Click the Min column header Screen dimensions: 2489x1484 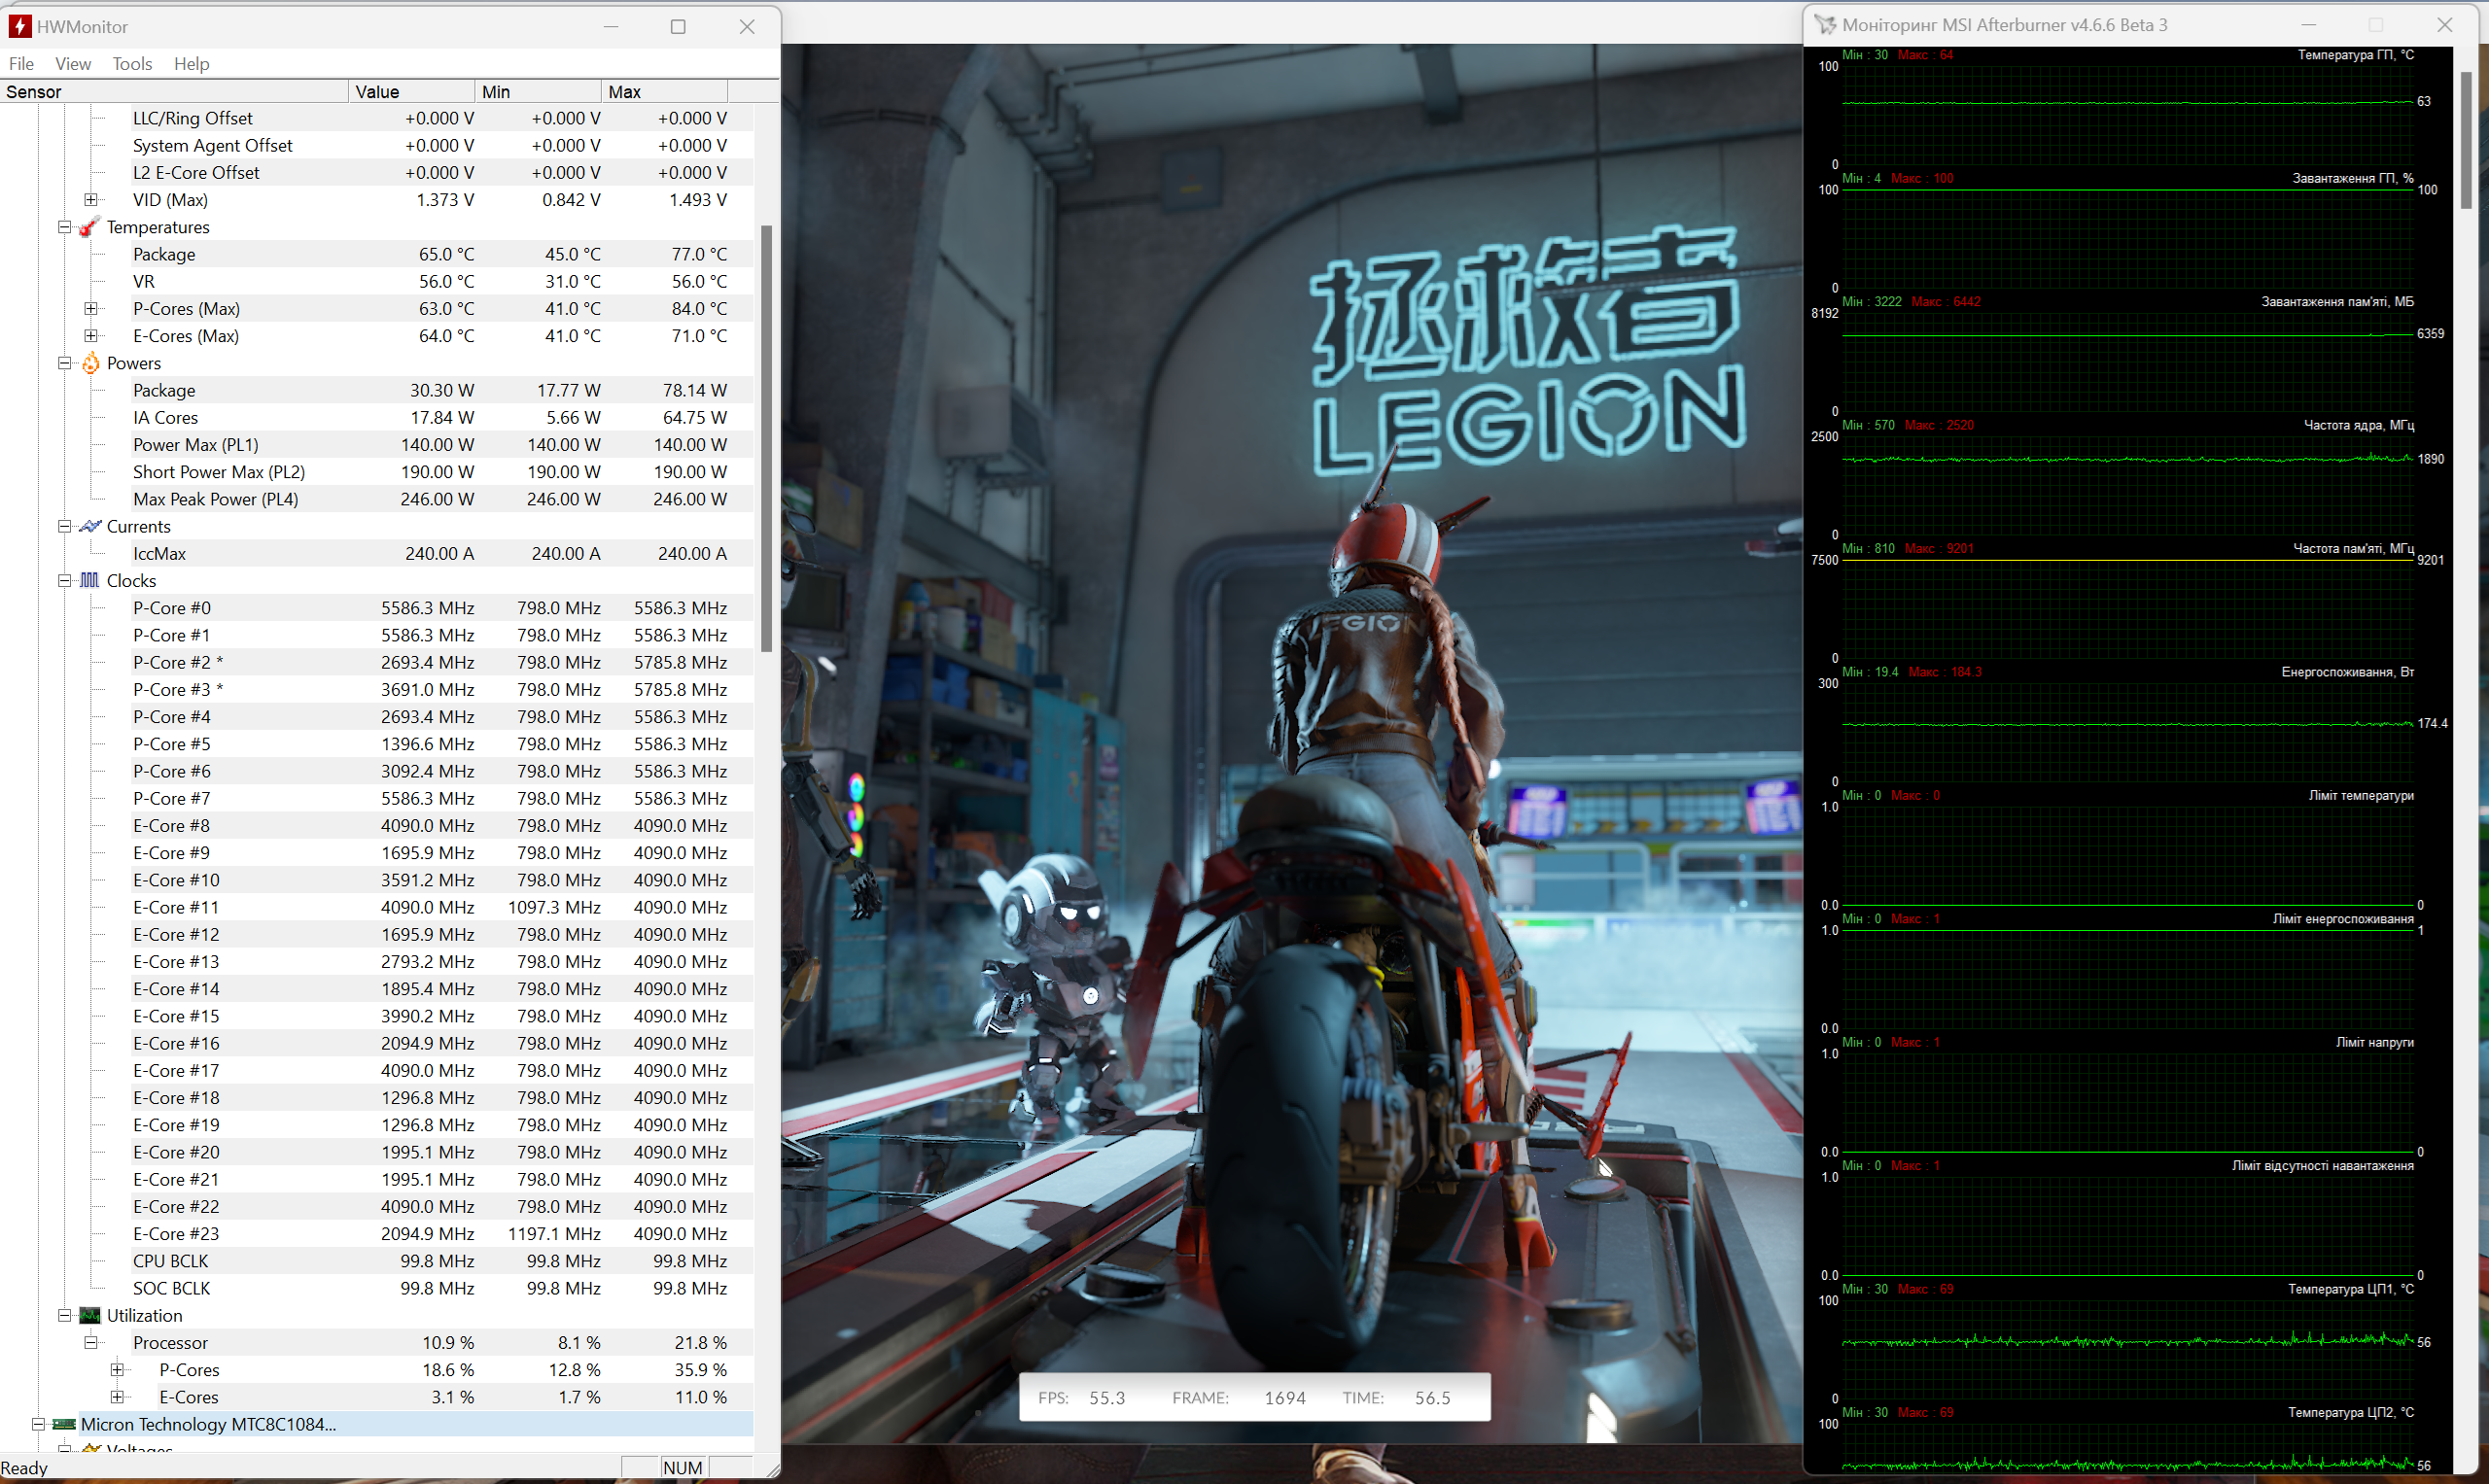539,91
